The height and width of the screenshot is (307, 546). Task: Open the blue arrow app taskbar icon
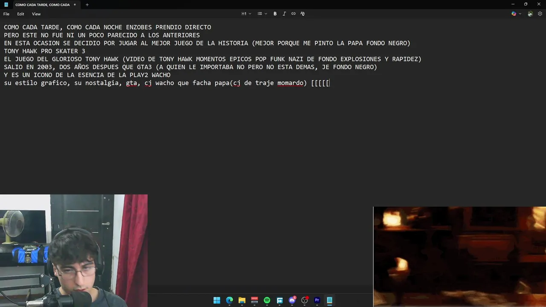(x=280, y=300)
